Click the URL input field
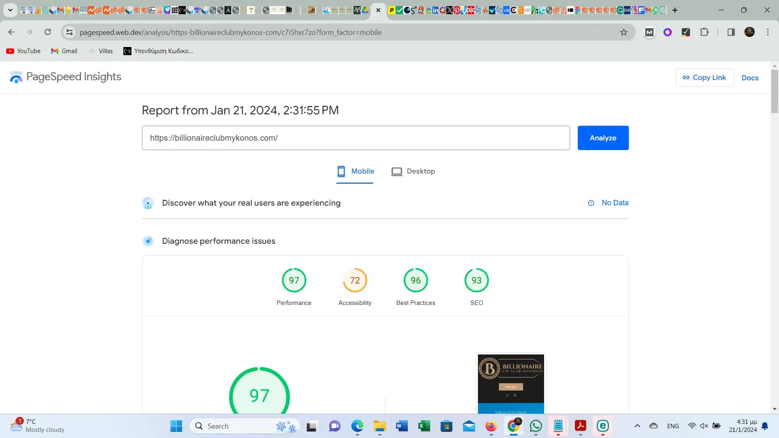Viewport: 779px width, 438px height. coord(356,137)
